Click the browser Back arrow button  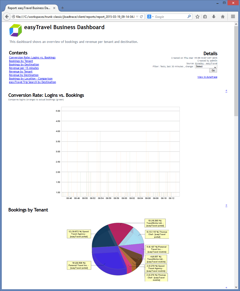point(7,17)
